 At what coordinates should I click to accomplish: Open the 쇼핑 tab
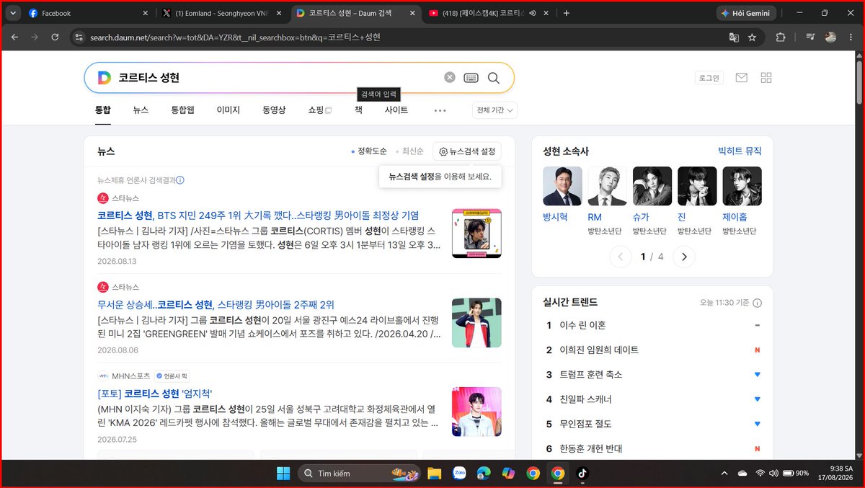point(319,110)
